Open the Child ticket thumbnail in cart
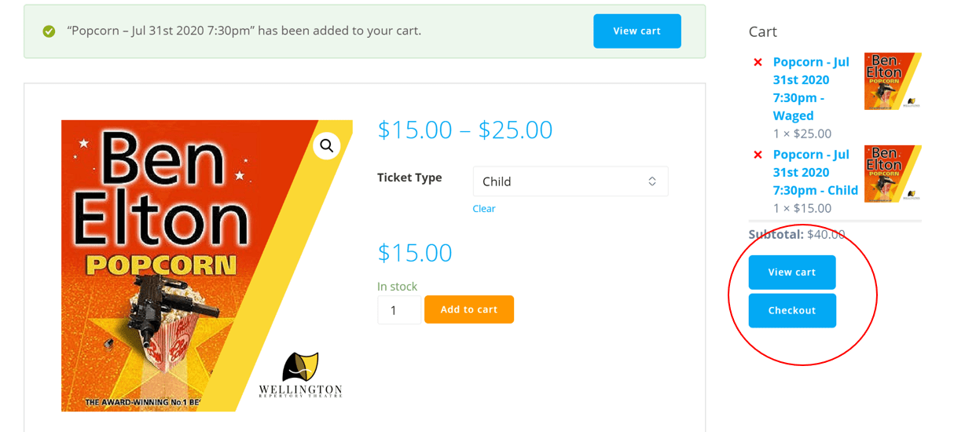 893,174
